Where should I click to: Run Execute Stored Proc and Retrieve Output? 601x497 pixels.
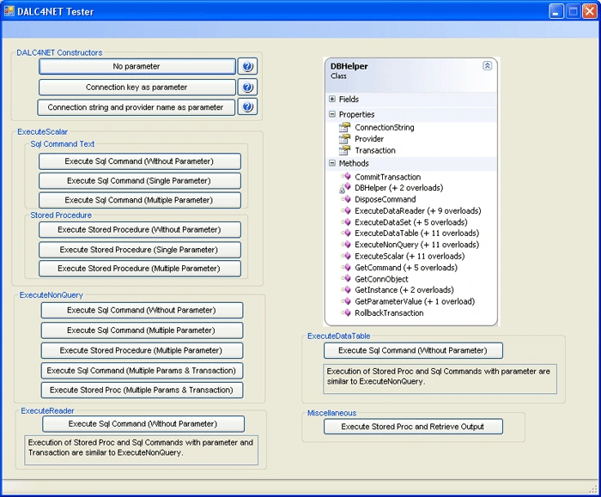pos(413,427)
